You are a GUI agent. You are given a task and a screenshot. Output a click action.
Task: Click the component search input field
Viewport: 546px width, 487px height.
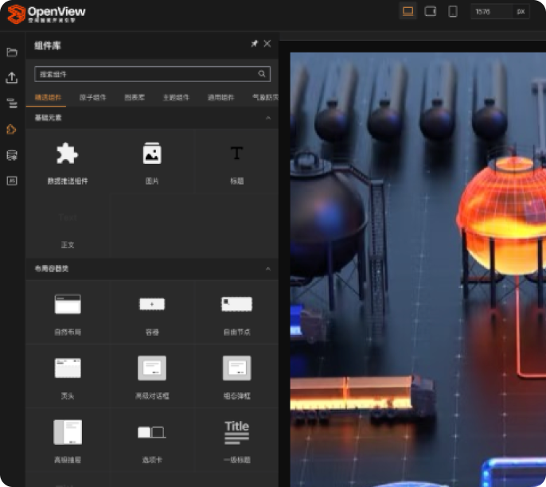point(146,74)
